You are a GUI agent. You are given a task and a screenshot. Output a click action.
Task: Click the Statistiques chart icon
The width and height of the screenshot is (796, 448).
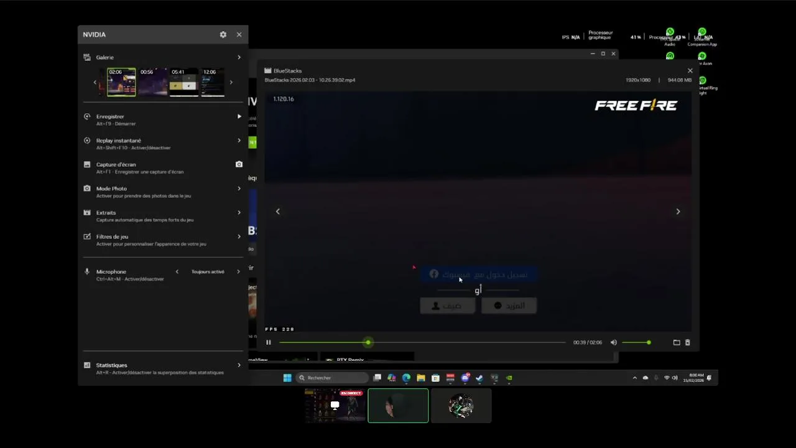point(87,365)
